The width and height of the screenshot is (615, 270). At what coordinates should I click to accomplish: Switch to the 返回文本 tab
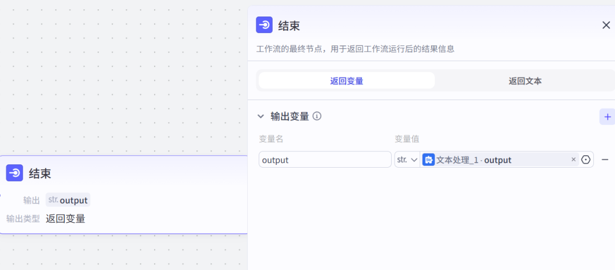[525, 81]
